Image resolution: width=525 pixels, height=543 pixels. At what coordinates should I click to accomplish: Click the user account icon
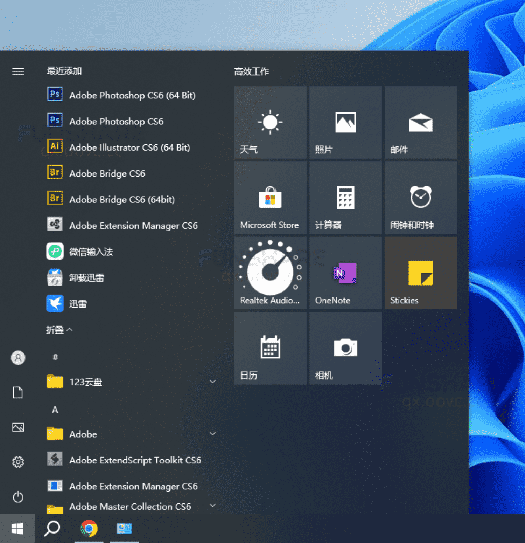(18, 358)
